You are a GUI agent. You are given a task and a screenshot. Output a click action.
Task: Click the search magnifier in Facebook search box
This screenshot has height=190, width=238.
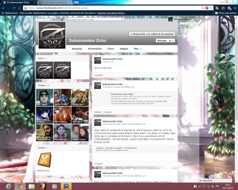pyautogui.click(x=122, y=19)
